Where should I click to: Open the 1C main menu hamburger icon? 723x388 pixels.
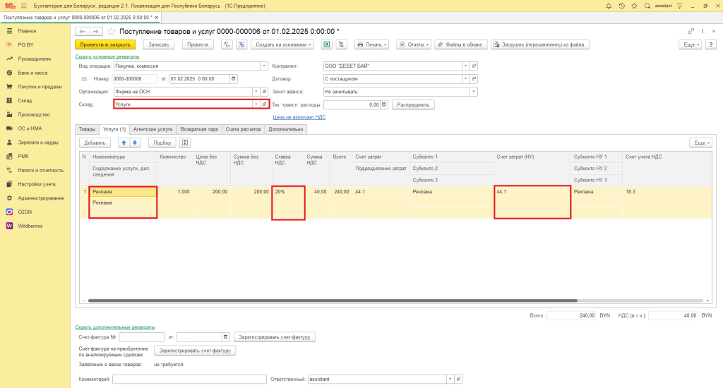click(x=23, y=6)
